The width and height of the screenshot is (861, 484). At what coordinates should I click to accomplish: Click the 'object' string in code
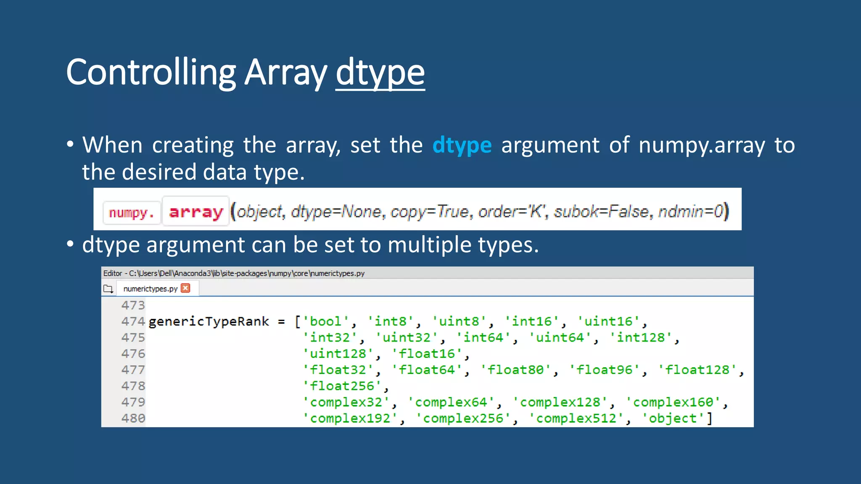pos(673,418)
